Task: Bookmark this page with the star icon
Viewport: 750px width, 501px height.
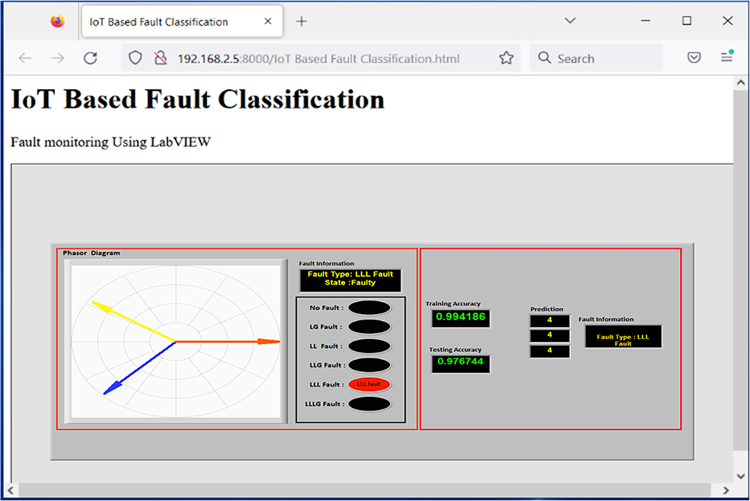Action: coord(506,58)
